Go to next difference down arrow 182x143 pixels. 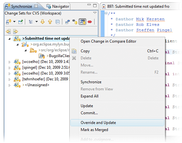point(43,22)
